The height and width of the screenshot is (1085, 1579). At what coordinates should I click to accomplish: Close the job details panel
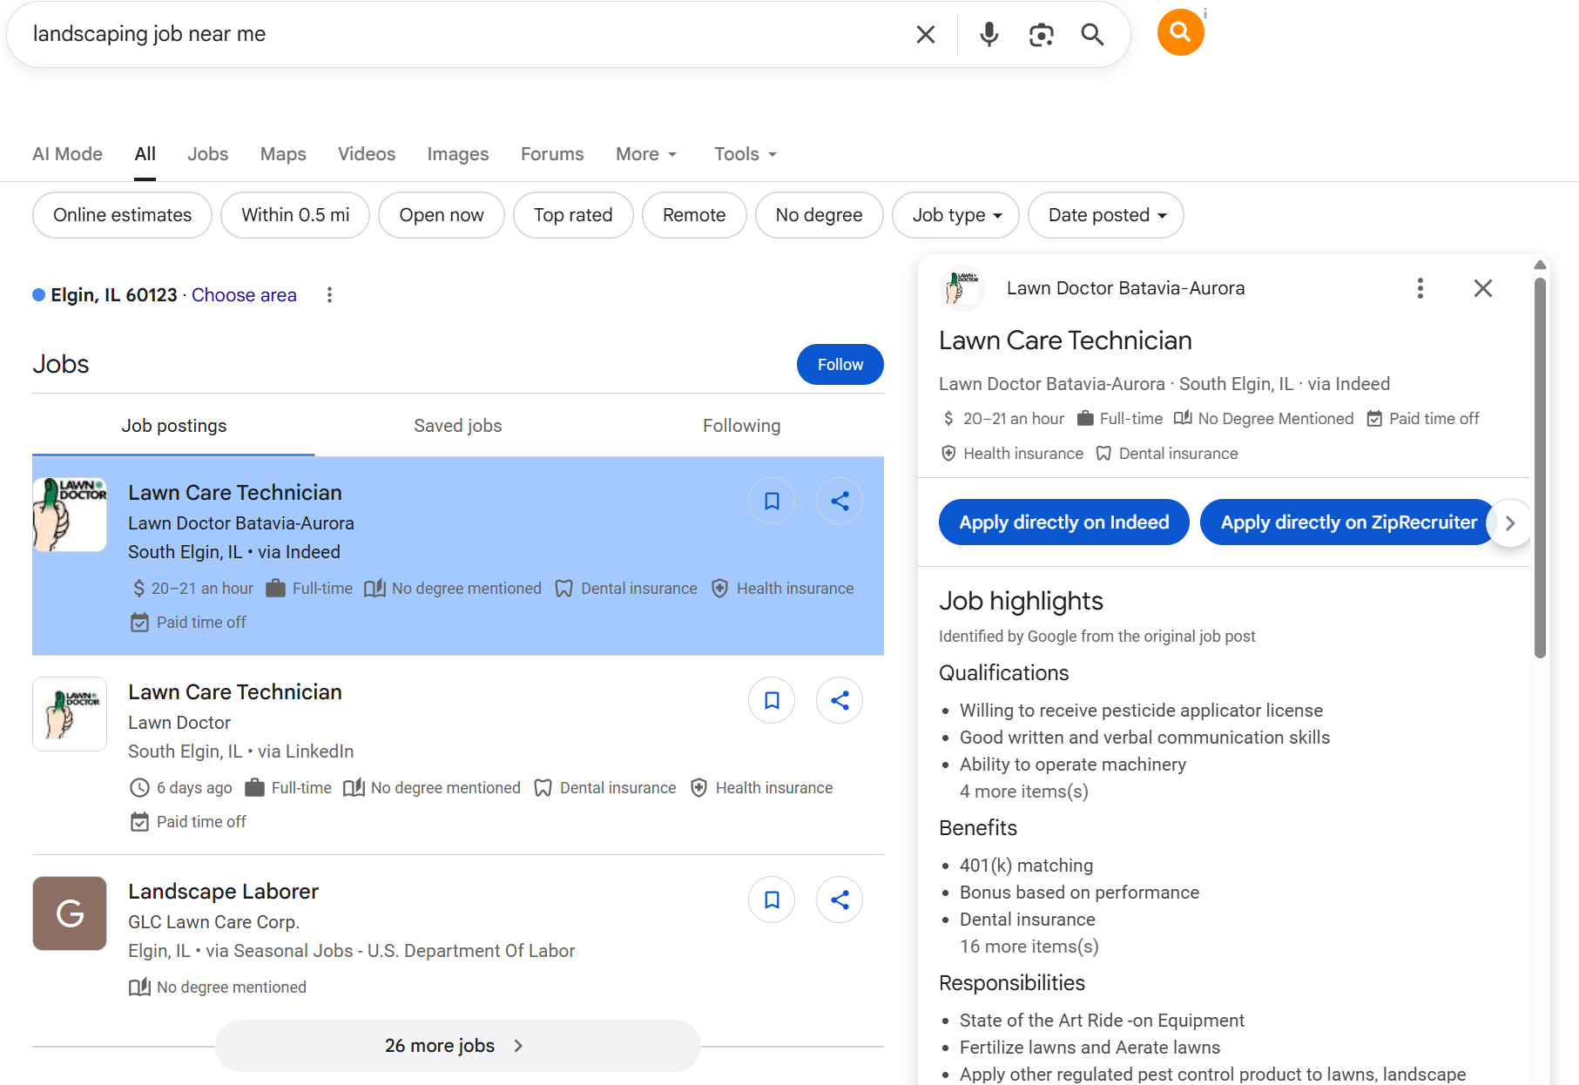1483,288
